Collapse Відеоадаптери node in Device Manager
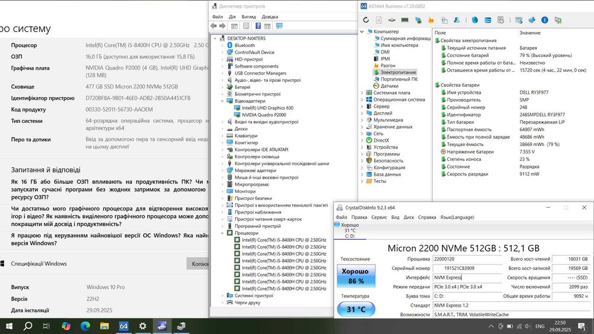Image resolution: width=594 pixels, height=334 pixels. (x=222, y=101)
